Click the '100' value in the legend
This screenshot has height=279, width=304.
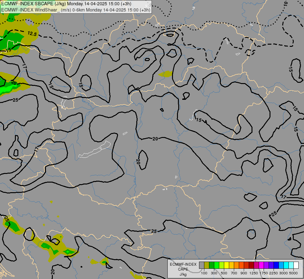tap(204, 273)
